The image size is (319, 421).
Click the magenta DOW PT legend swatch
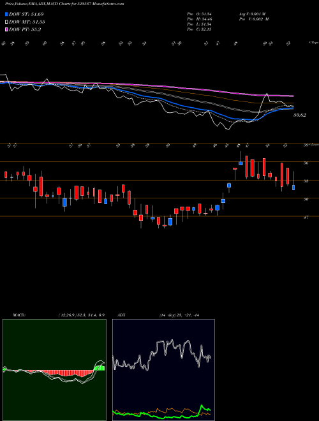[6, 29]
